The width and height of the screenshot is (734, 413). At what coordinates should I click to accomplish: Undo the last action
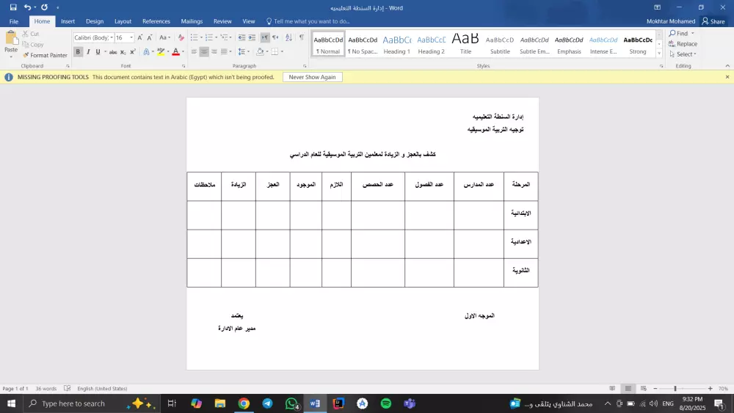28,7
